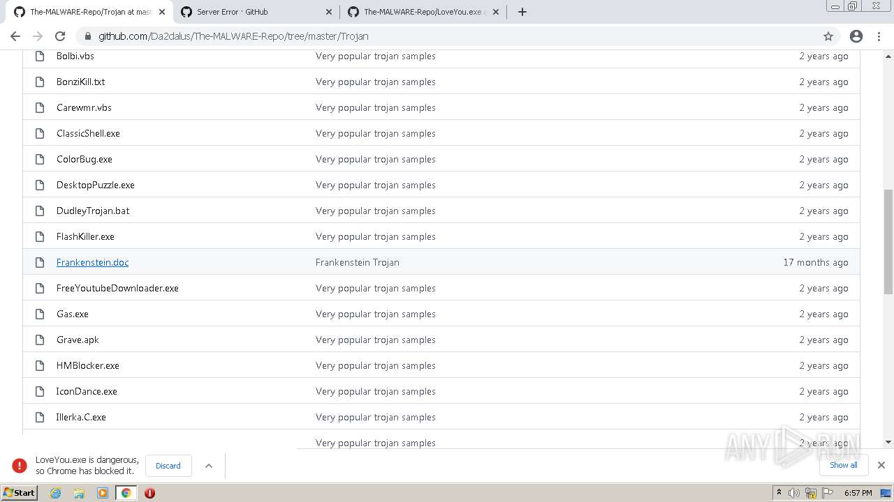
Task: Reload the page with the refresh icon
Action: pos(60,36)
